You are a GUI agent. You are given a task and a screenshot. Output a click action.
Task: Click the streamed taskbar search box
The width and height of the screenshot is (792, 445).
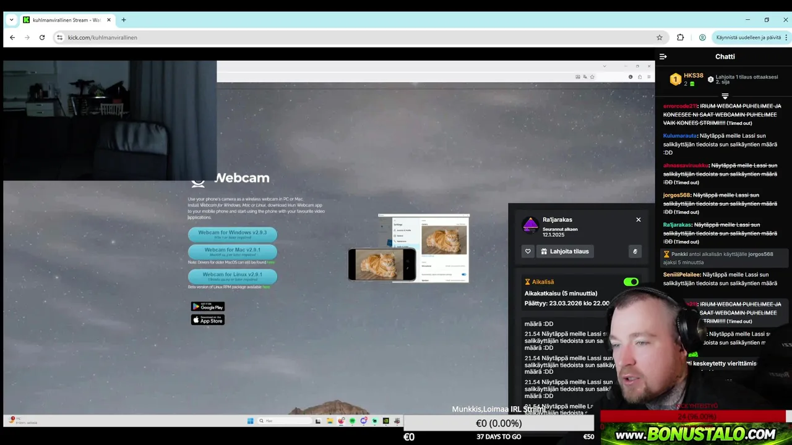click(x=285, y=421)
